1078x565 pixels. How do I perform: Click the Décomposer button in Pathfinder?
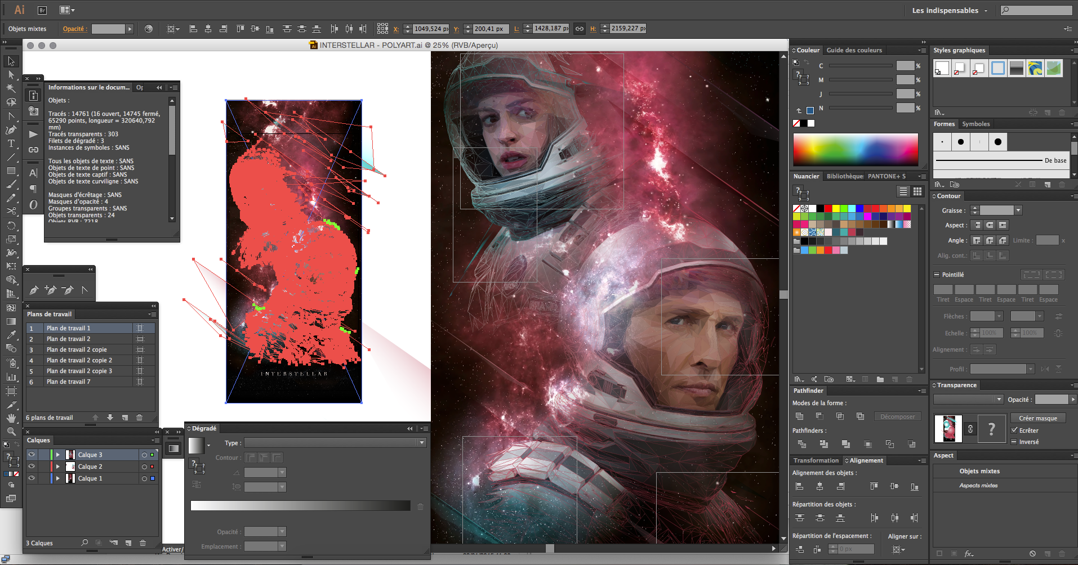coord(897,416)
